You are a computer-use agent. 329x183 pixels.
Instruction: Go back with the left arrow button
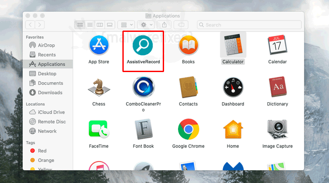(30, 25)
